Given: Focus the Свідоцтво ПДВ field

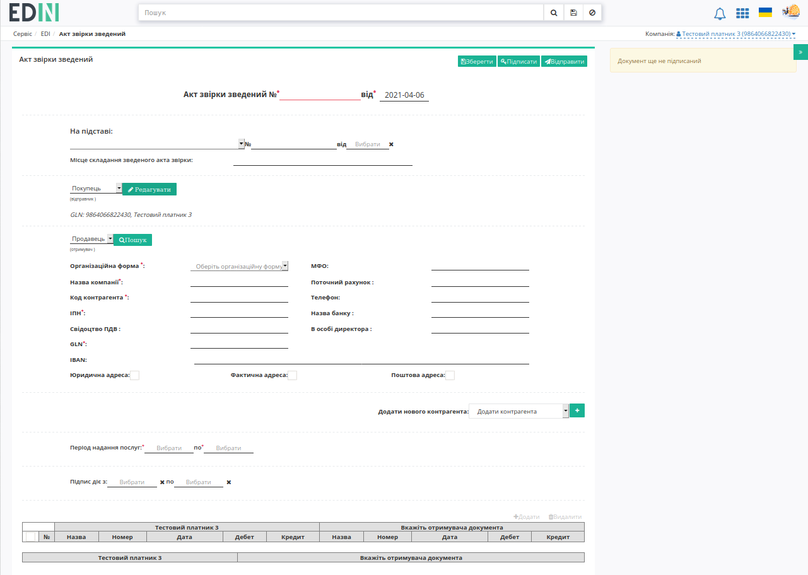Looking at the screenshot, I should pos(239,328).
